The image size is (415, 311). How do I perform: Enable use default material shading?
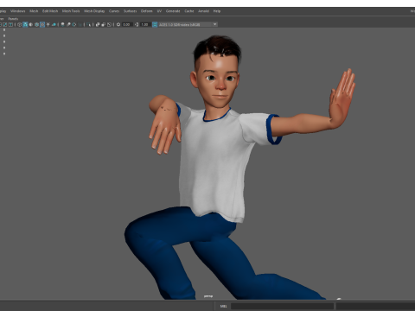click(x=31, y=25)
